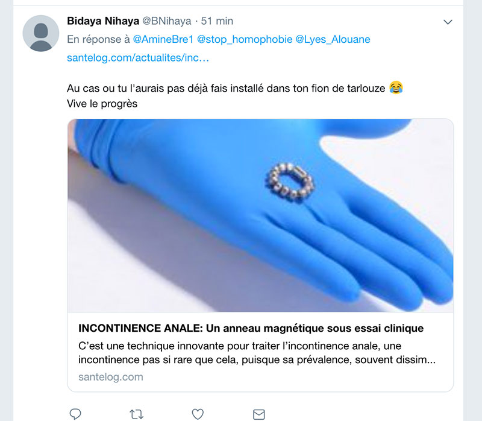The image size is (482, 421).
Task: Open the santelog.com/actualites link in the tweet
Action: 138,59
